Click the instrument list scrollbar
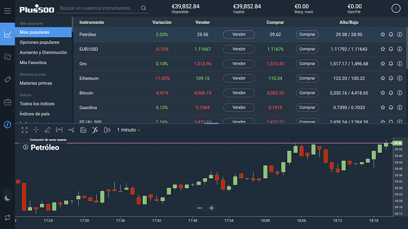Screen dimensions: 408x229 point(407,48)
